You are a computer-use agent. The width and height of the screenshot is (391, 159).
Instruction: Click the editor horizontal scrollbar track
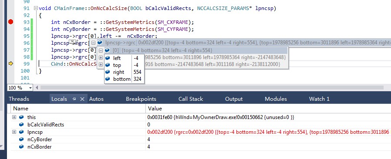coord(212,88)
